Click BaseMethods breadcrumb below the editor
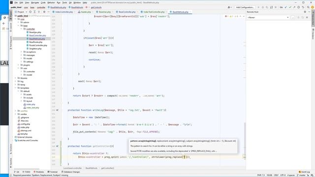Screen dimensions: 315x177 [x=92, y=168]
